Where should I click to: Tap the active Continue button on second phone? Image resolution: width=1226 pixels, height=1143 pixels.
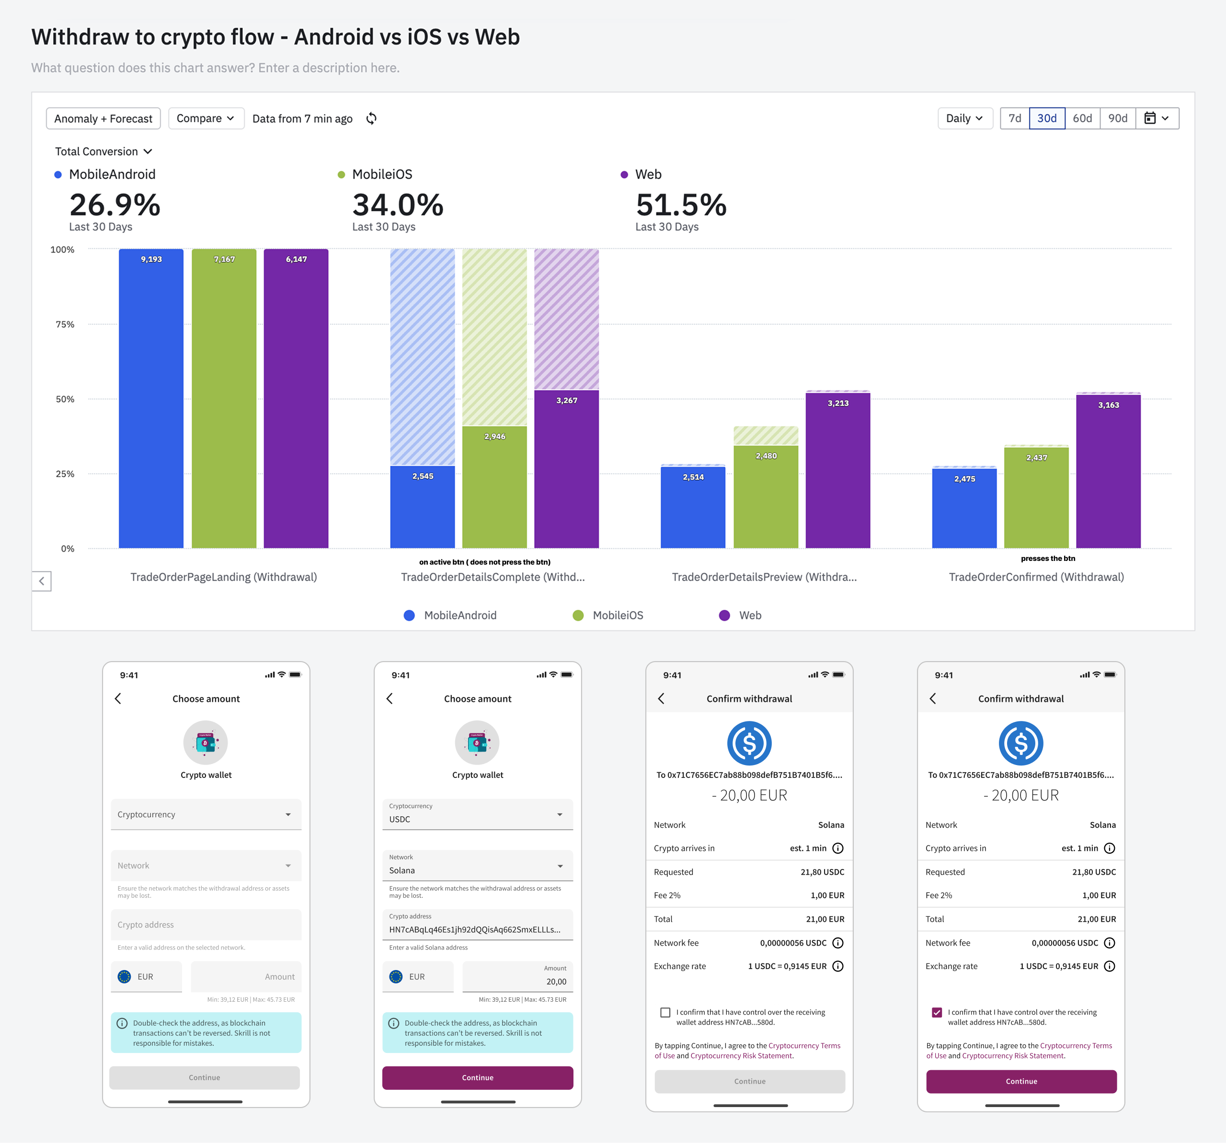[x=478, y=1078]
